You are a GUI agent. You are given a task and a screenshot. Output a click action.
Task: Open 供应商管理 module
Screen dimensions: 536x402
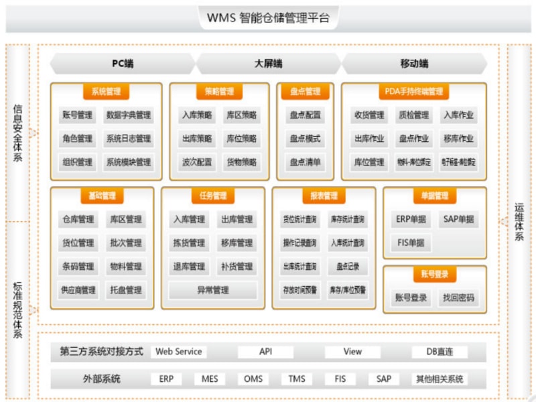tap(77, 290)
